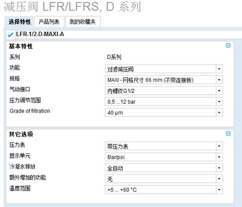Collapse the 基本特性 section icon
This screenshot has width=242, height=207.
228,45
